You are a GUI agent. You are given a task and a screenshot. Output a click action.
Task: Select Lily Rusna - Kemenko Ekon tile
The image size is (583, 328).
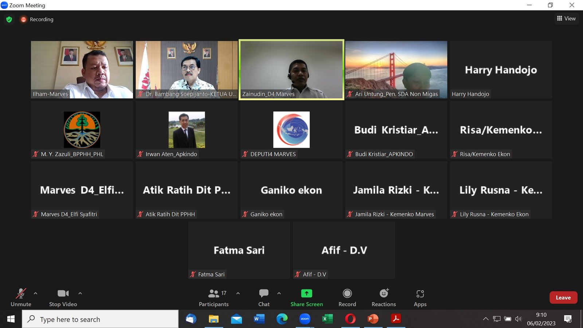pyautogui.click(x=501, y=190)
